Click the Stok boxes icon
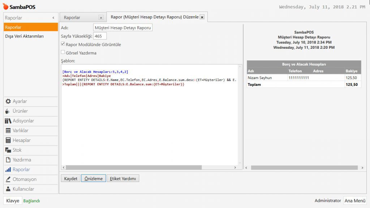This screenshot has height=208, width=370. (8, 150)
